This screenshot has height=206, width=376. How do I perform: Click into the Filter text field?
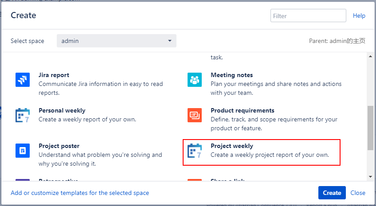pos(308,16)
